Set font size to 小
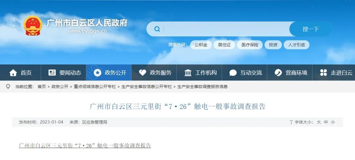The image size is (355, 160). (333, 122)
